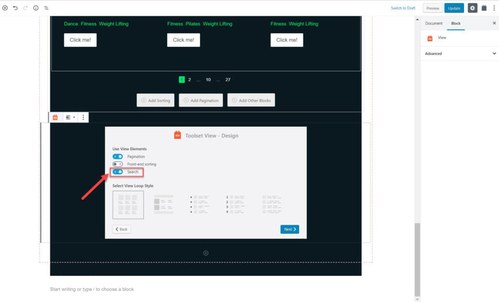
Task: Select the grid view loop style
Action: click(x=128, y=205)
